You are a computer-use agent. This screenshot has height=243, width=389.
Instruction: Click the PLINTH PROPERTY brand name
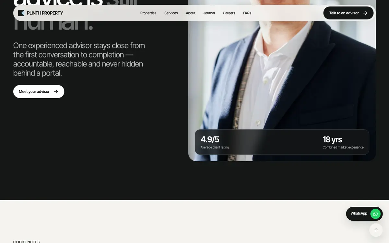(45, 13)
